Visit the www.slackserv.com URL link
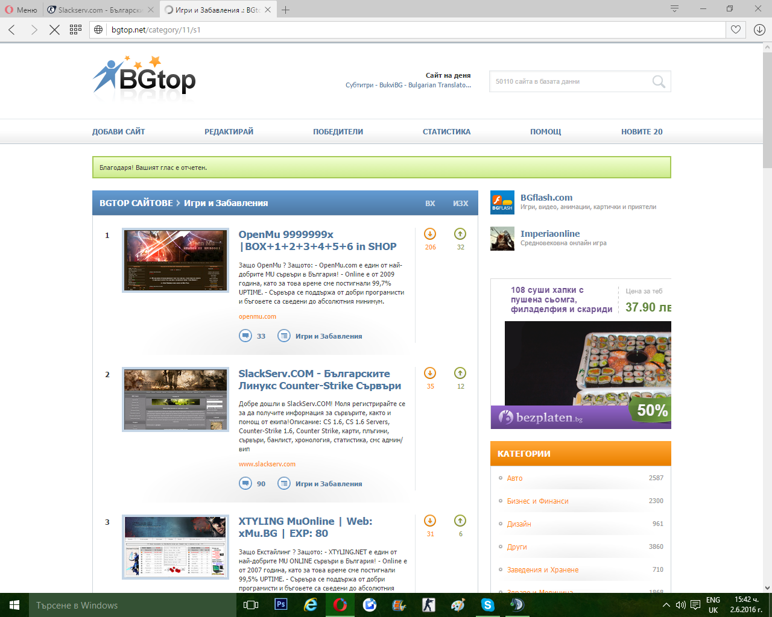772x617 pixels. coord(267,464)
